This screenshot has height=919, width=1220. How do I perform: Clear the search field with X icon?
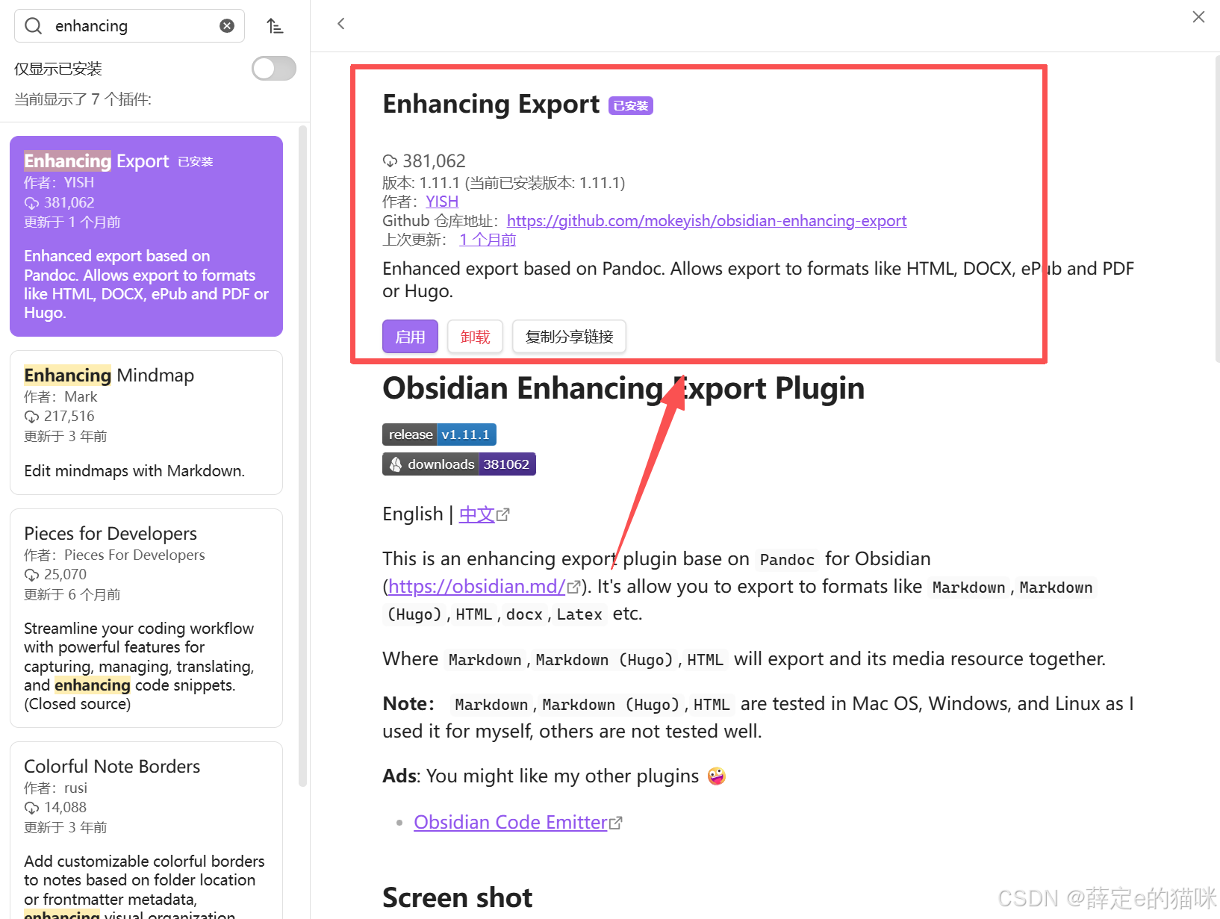227,26
